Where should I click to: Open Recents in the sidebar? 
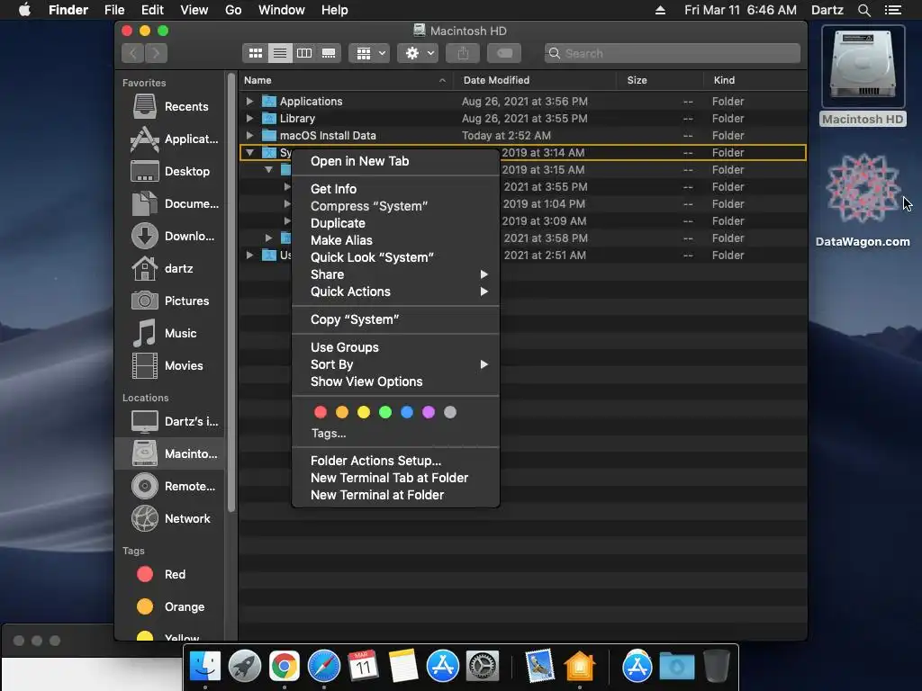tap(170, 106)
